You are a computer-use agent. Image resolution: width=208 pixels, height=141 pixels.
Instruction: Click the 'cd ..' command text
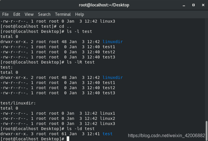[65, 26]
